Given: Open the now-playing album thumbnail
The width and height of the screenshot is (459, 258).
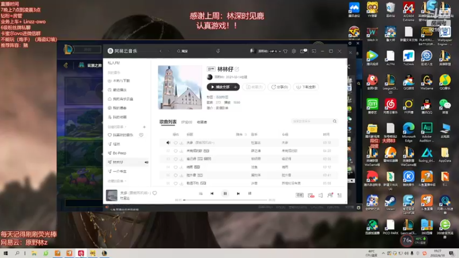Looking at the screenshot, I should point(111,196).
